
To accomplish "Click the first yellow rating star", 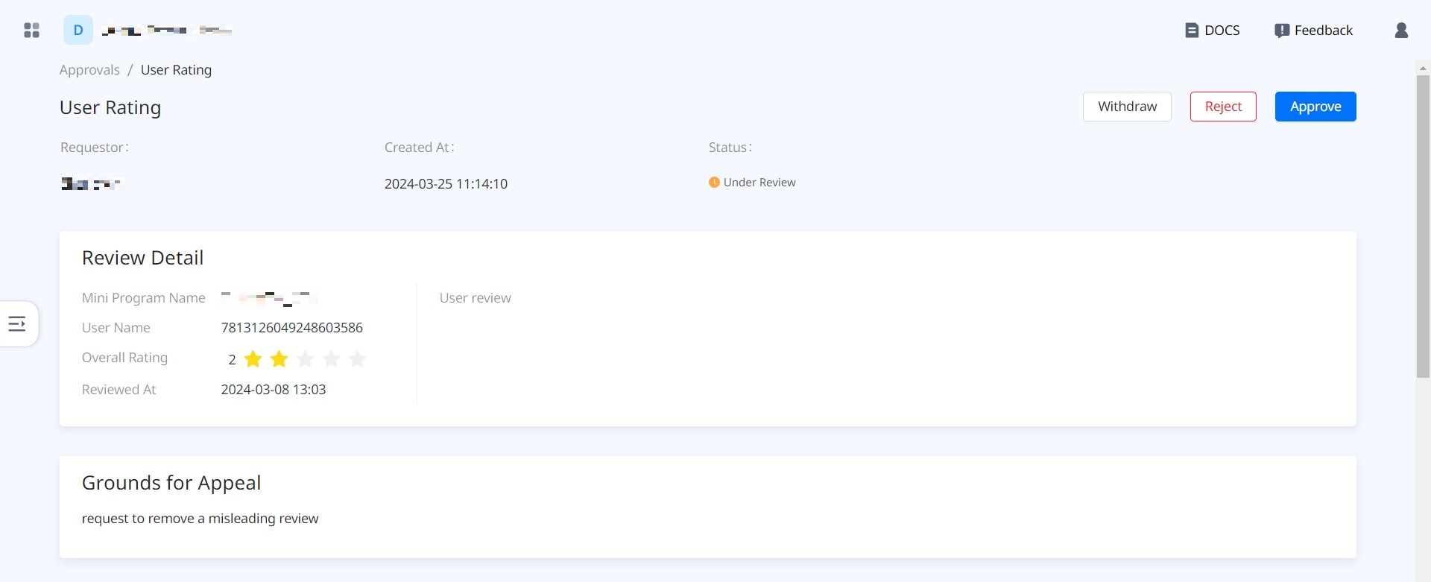I will click(x=253, y=359).
